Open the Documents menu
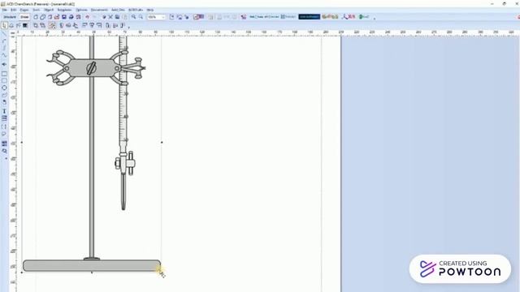This screenshot has width=520, height=292. coord(99,10)
